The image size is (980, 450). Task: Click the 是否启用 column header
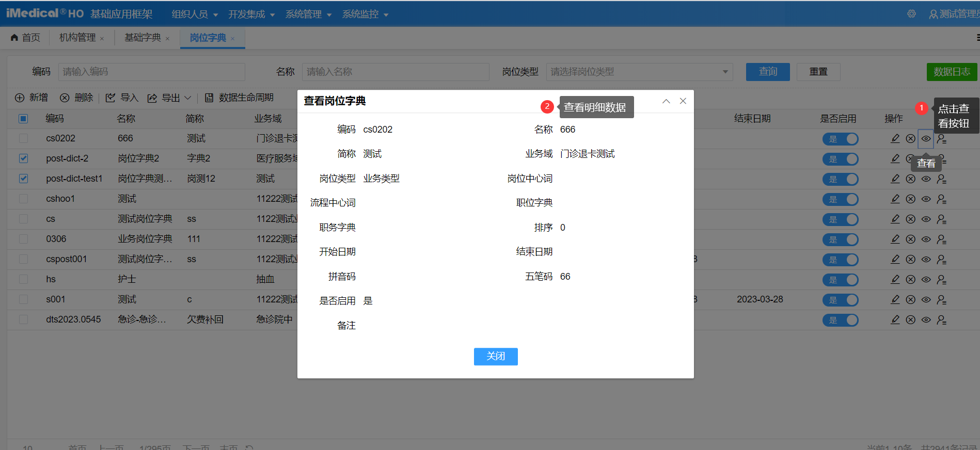pos(838,119)
